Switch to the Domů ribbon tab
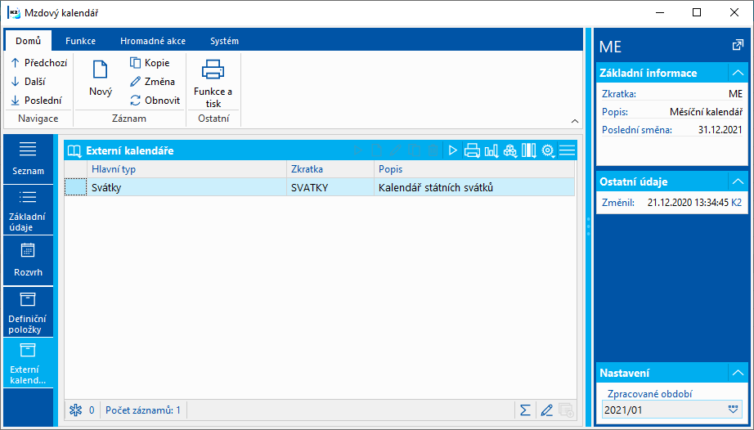The height and width of the screenshot is (430, 754). tap(29, 41)
